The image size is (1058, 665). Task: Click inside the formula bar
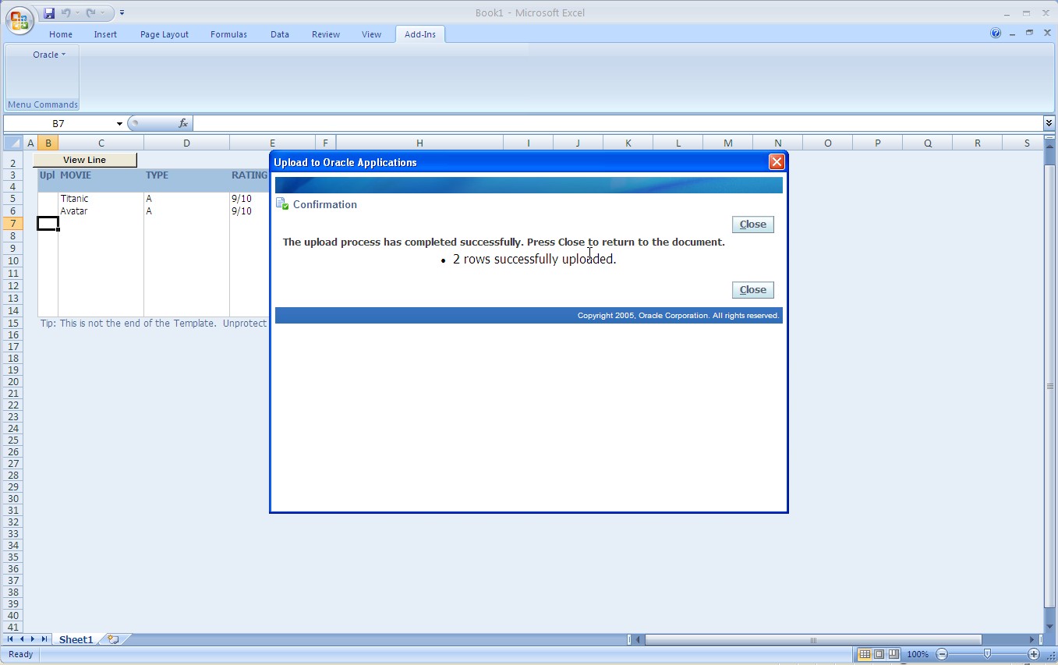pyautogui.click(x=617, y=123)
